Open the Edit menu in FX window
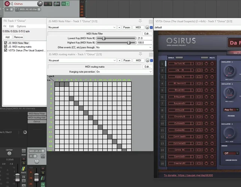 click(x=11, y=27)
